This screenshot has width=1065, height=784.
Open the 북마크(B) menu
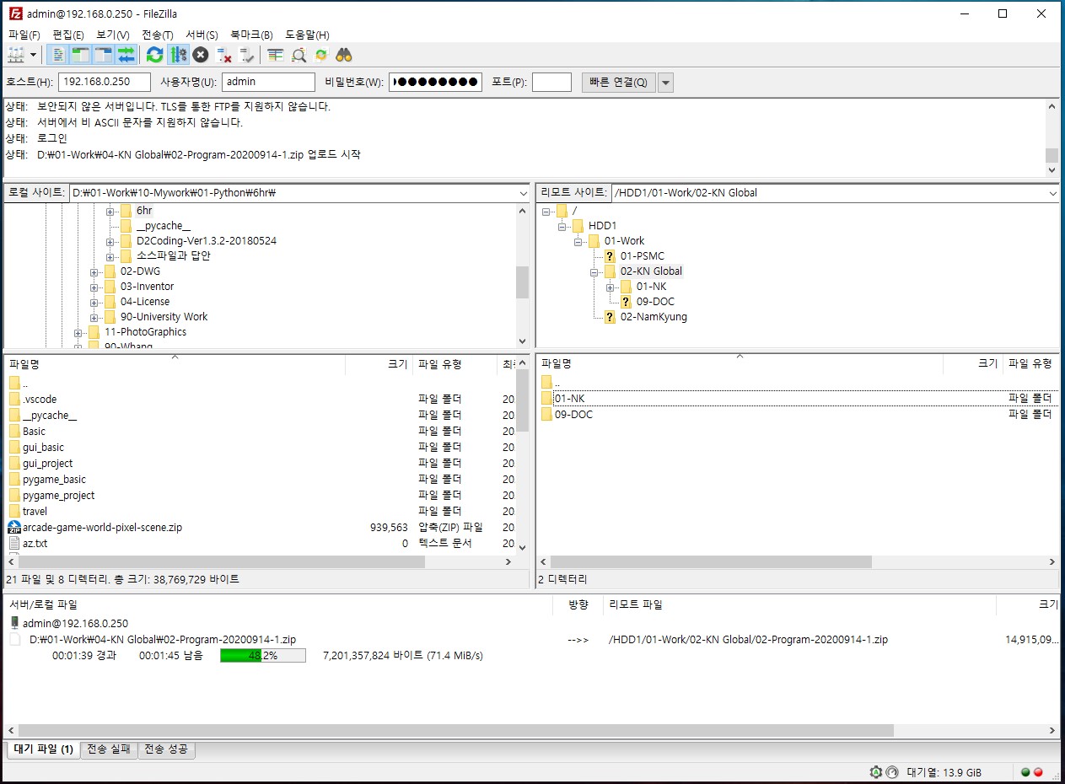coord(251,35)
